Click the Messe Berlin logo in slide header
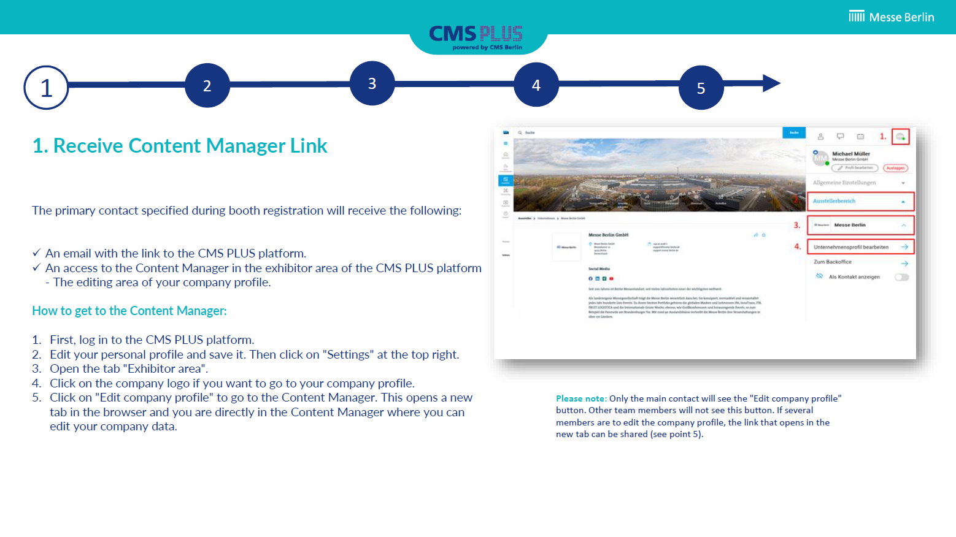Viewport: 956px width, 537px height. (892, 17)
